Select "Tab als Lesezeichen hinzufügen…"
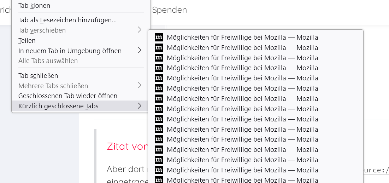The width and height of the screenshot is (389, 183). point(67,20)
